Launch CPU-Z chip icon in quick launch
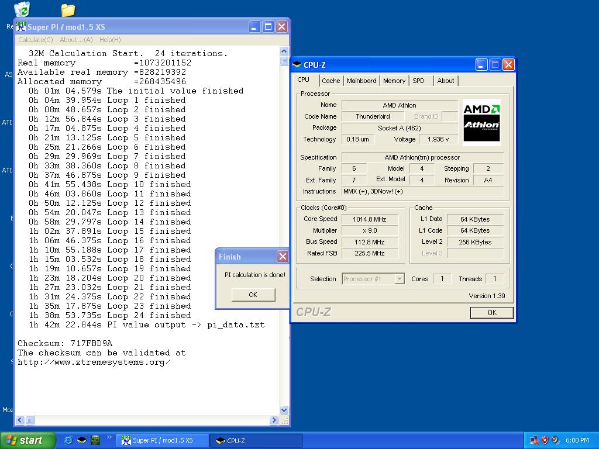Screen dimensions: 599x449 [82, 440]
